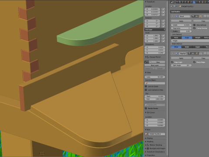Viewport: 209px width, 157px height.
Task: Uncheck Sharp Edges in EdgeSplit modifier
Action: 194,62
